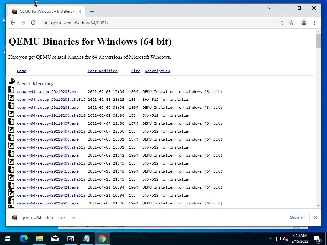Click binary file icon beside 20210407.exe

pyautogui.click(x=11, y=121)
